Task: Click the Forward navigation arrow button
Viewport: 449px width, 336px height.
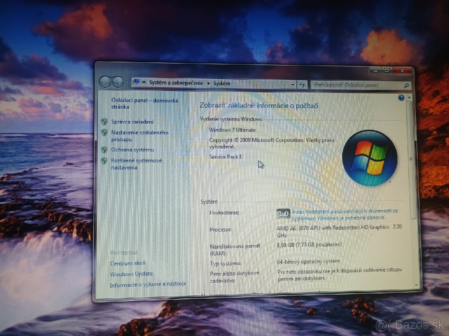Action: [x=118, y=82]
